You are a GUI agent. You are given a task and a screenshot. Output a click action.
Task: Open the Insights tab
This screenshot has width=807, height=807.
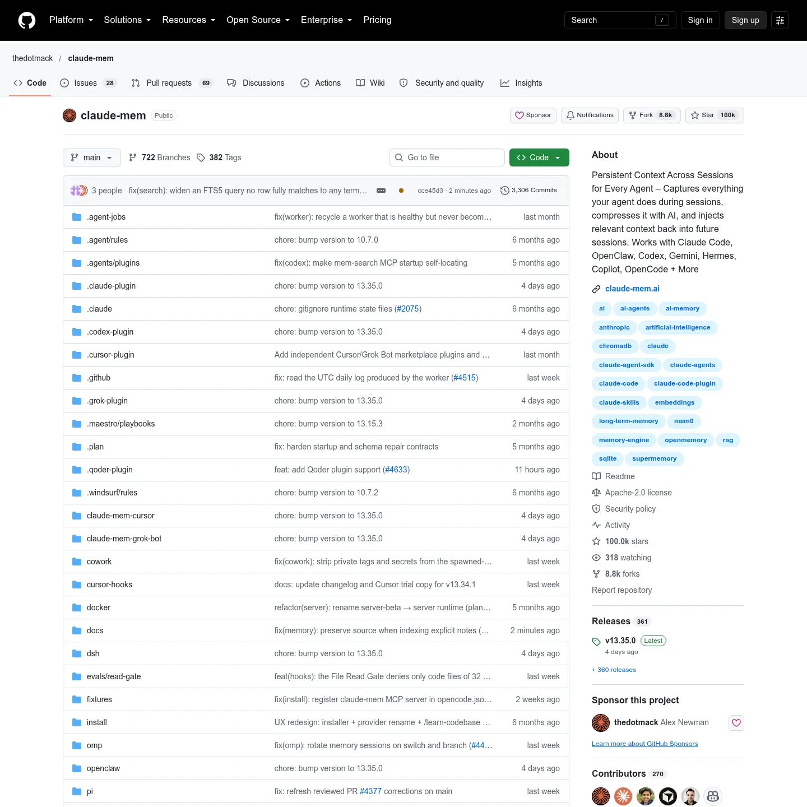click(x=521, y=83)
